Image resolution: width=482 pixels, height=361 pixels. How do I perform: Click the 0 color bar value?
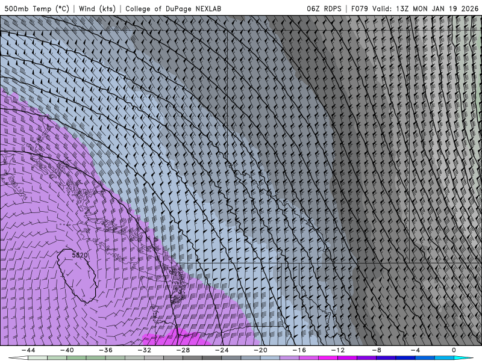[454, 350]
